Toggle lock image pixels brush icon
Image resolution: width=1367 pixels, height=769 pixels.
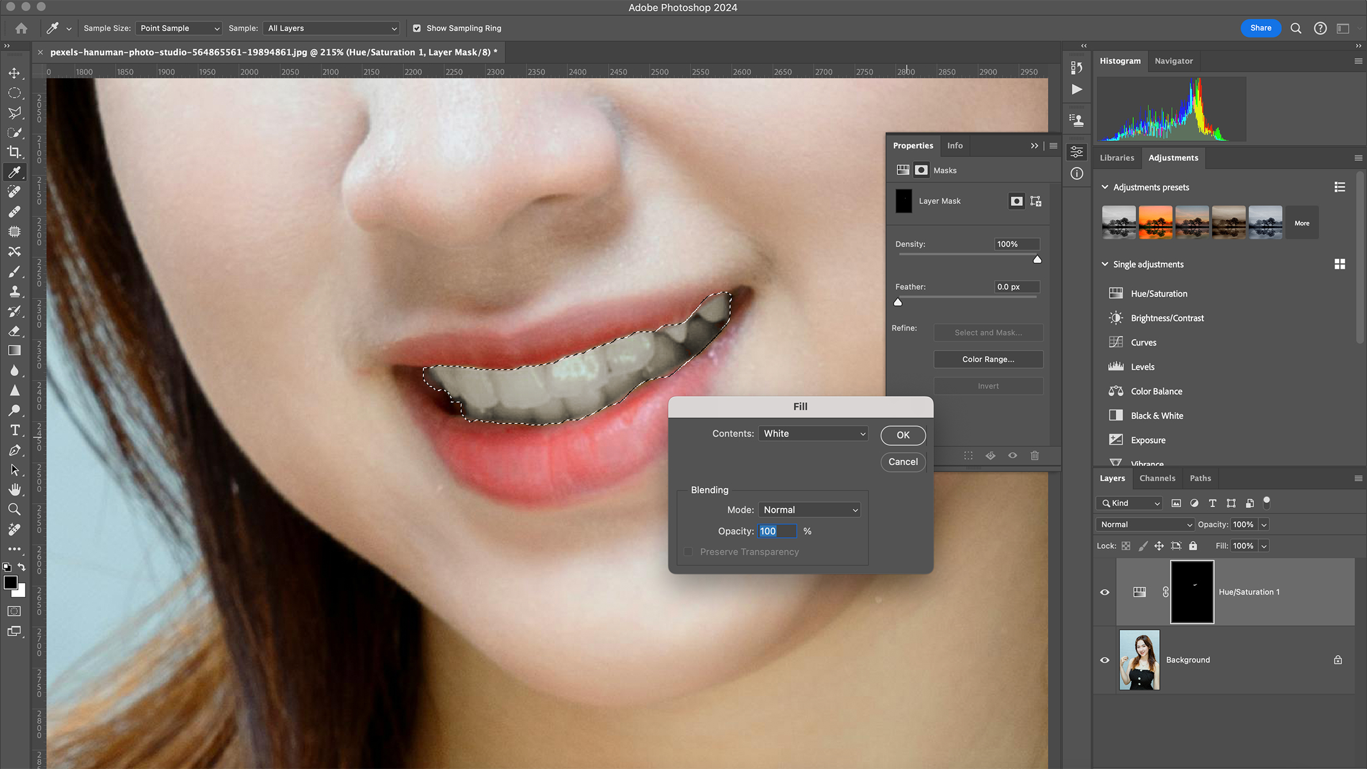(1143, 546)
